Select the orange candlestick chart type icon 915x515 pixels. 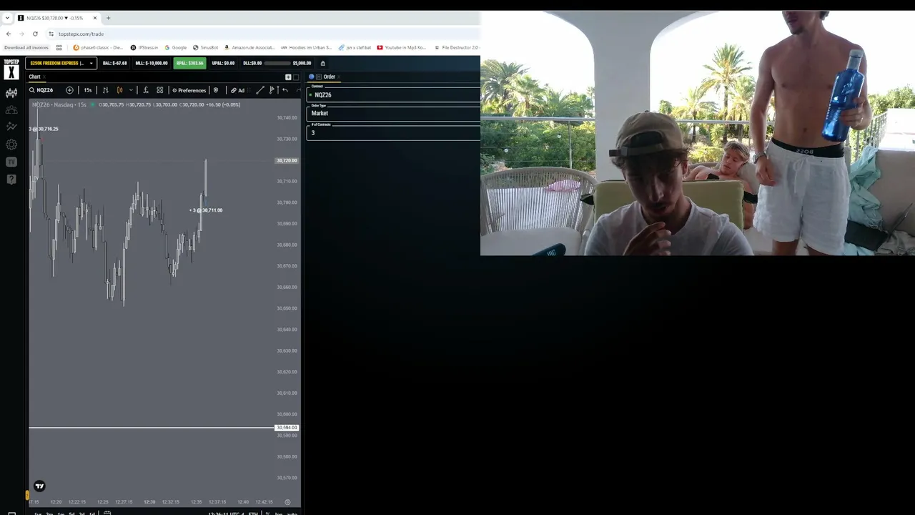click(119, 90)
